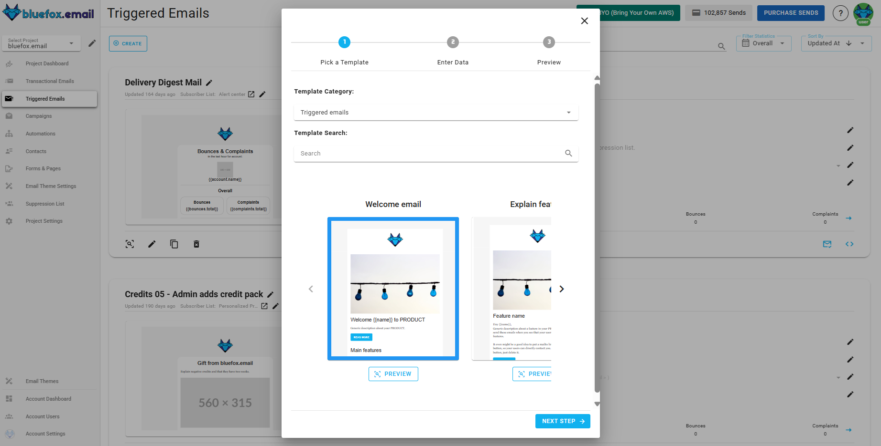View template HTML via the code icon
The height and width of the screenshot is (446, 881).
(849, 244)
